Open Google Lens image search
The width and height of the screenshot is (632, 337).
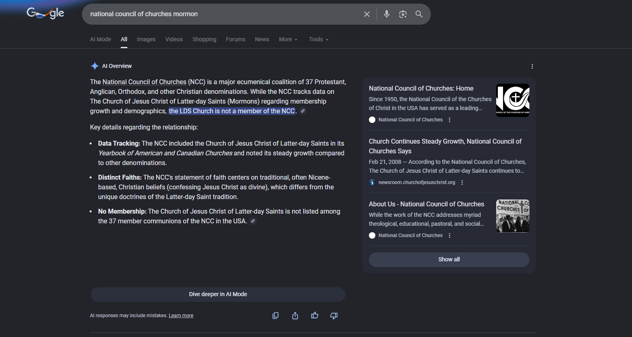tap(403, 14)
